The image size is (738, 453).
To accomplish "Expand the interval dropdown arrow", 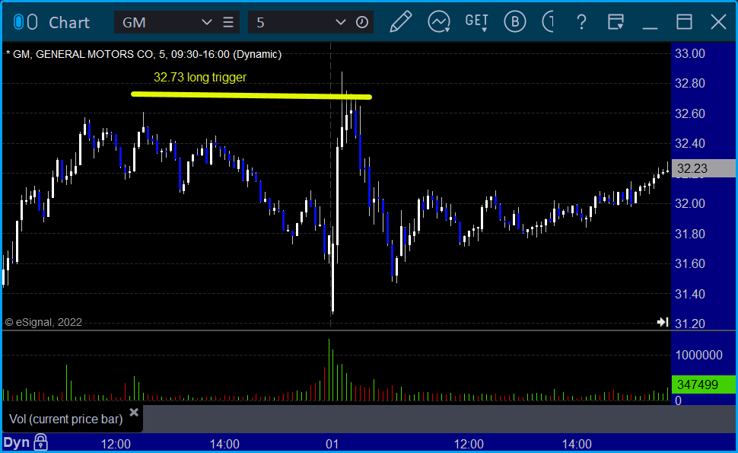I will 341,22.
